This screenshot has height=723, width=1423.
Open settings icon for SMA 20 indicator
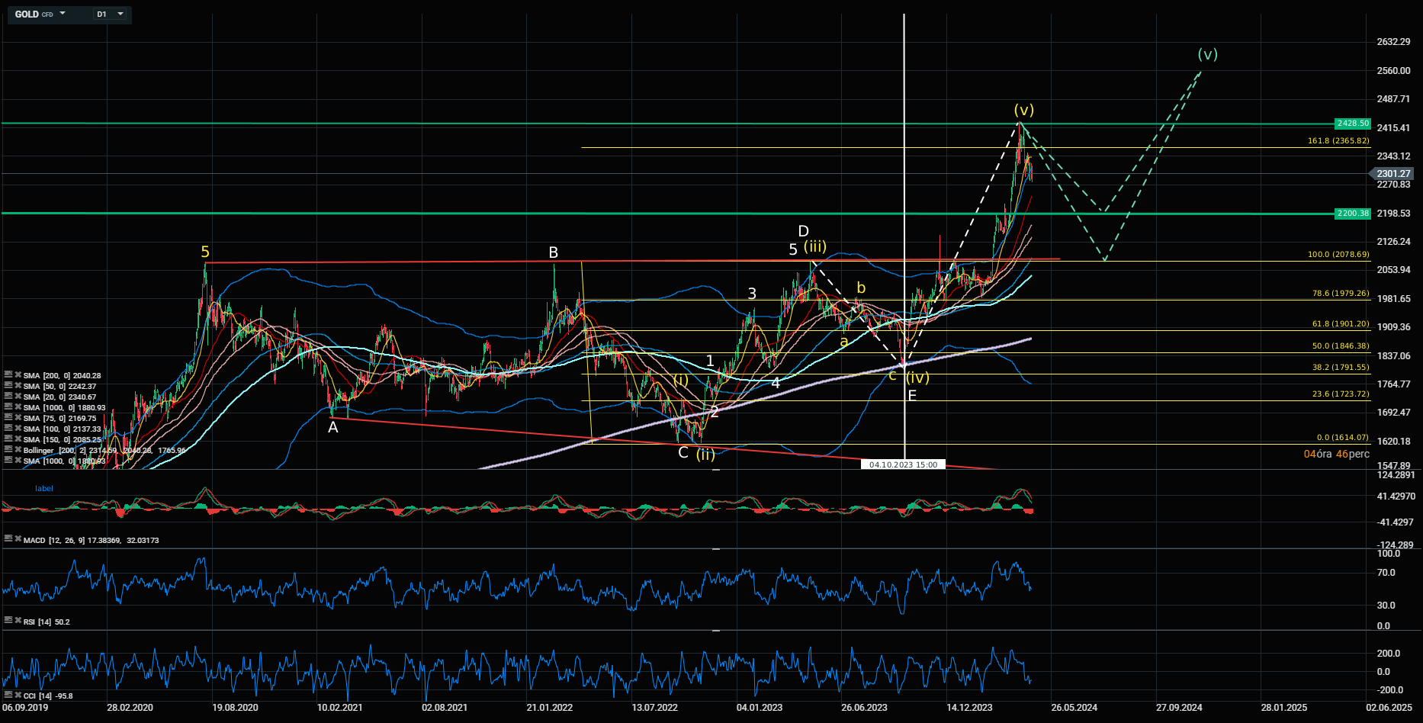(8, 397)
